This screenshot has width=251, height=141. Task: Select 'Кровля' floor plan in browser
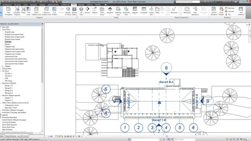[7, 44]
